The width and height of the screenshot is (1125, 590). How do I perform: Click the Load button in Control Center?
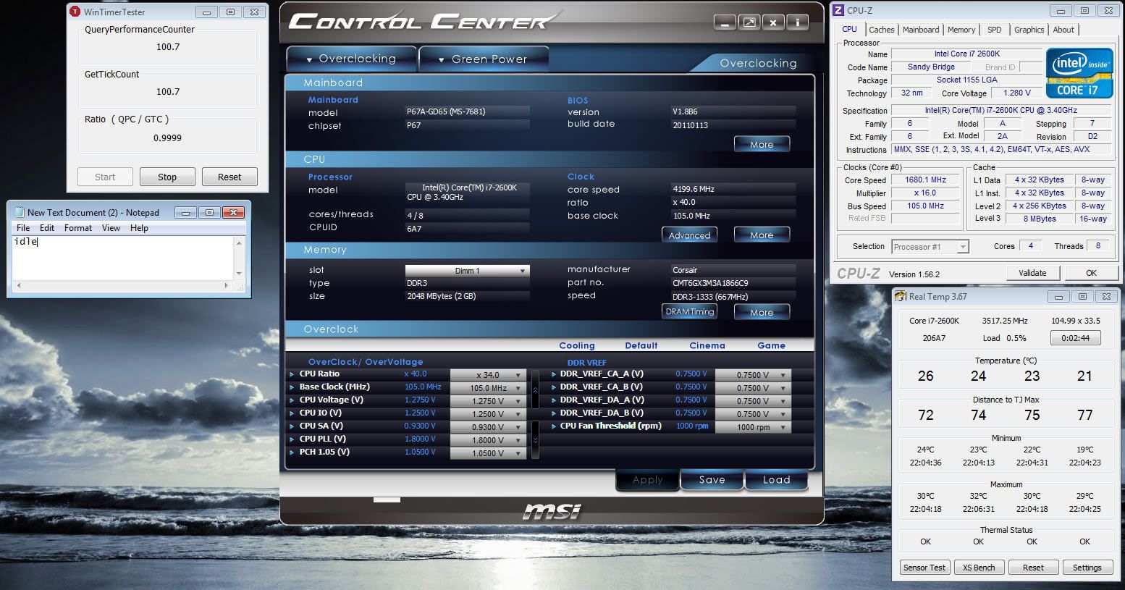(777, 480)
